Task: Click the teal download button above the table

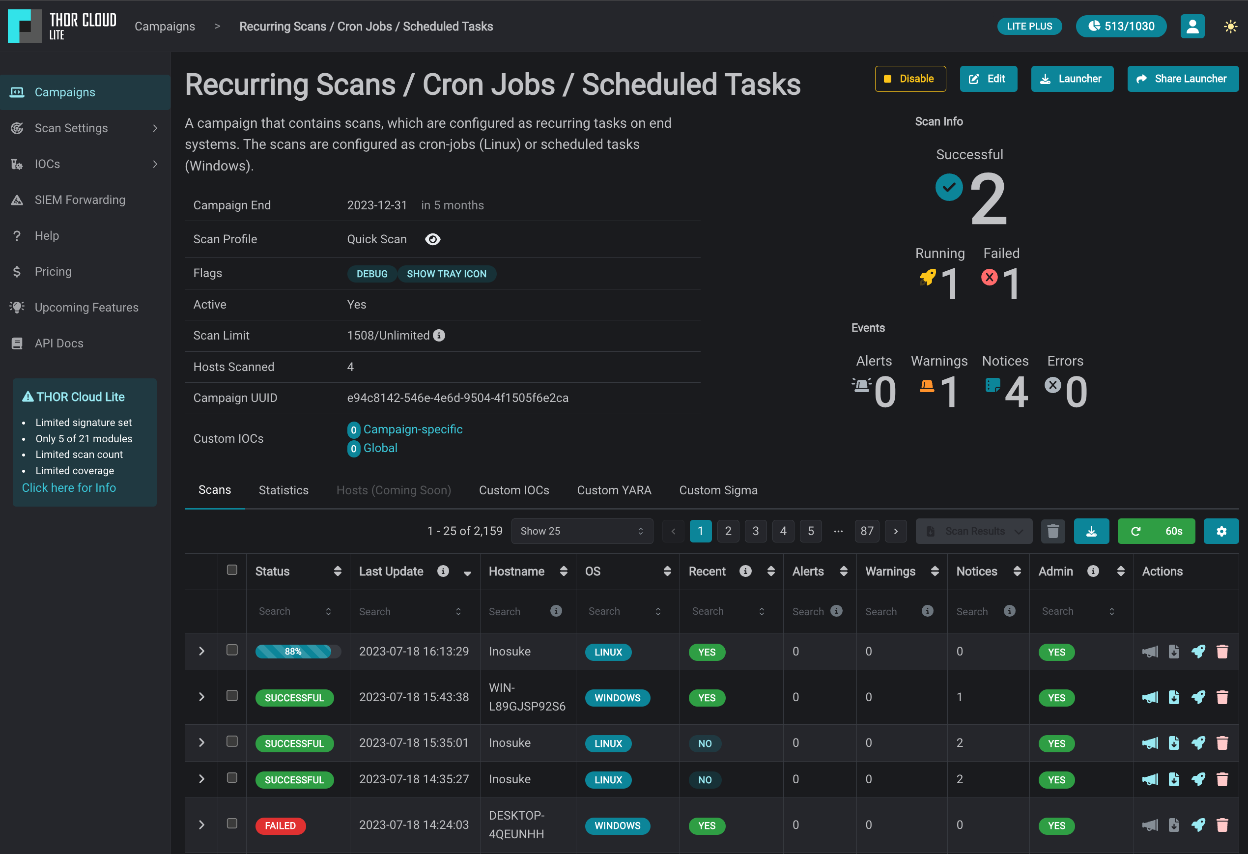Action: tap(1091, 531)
